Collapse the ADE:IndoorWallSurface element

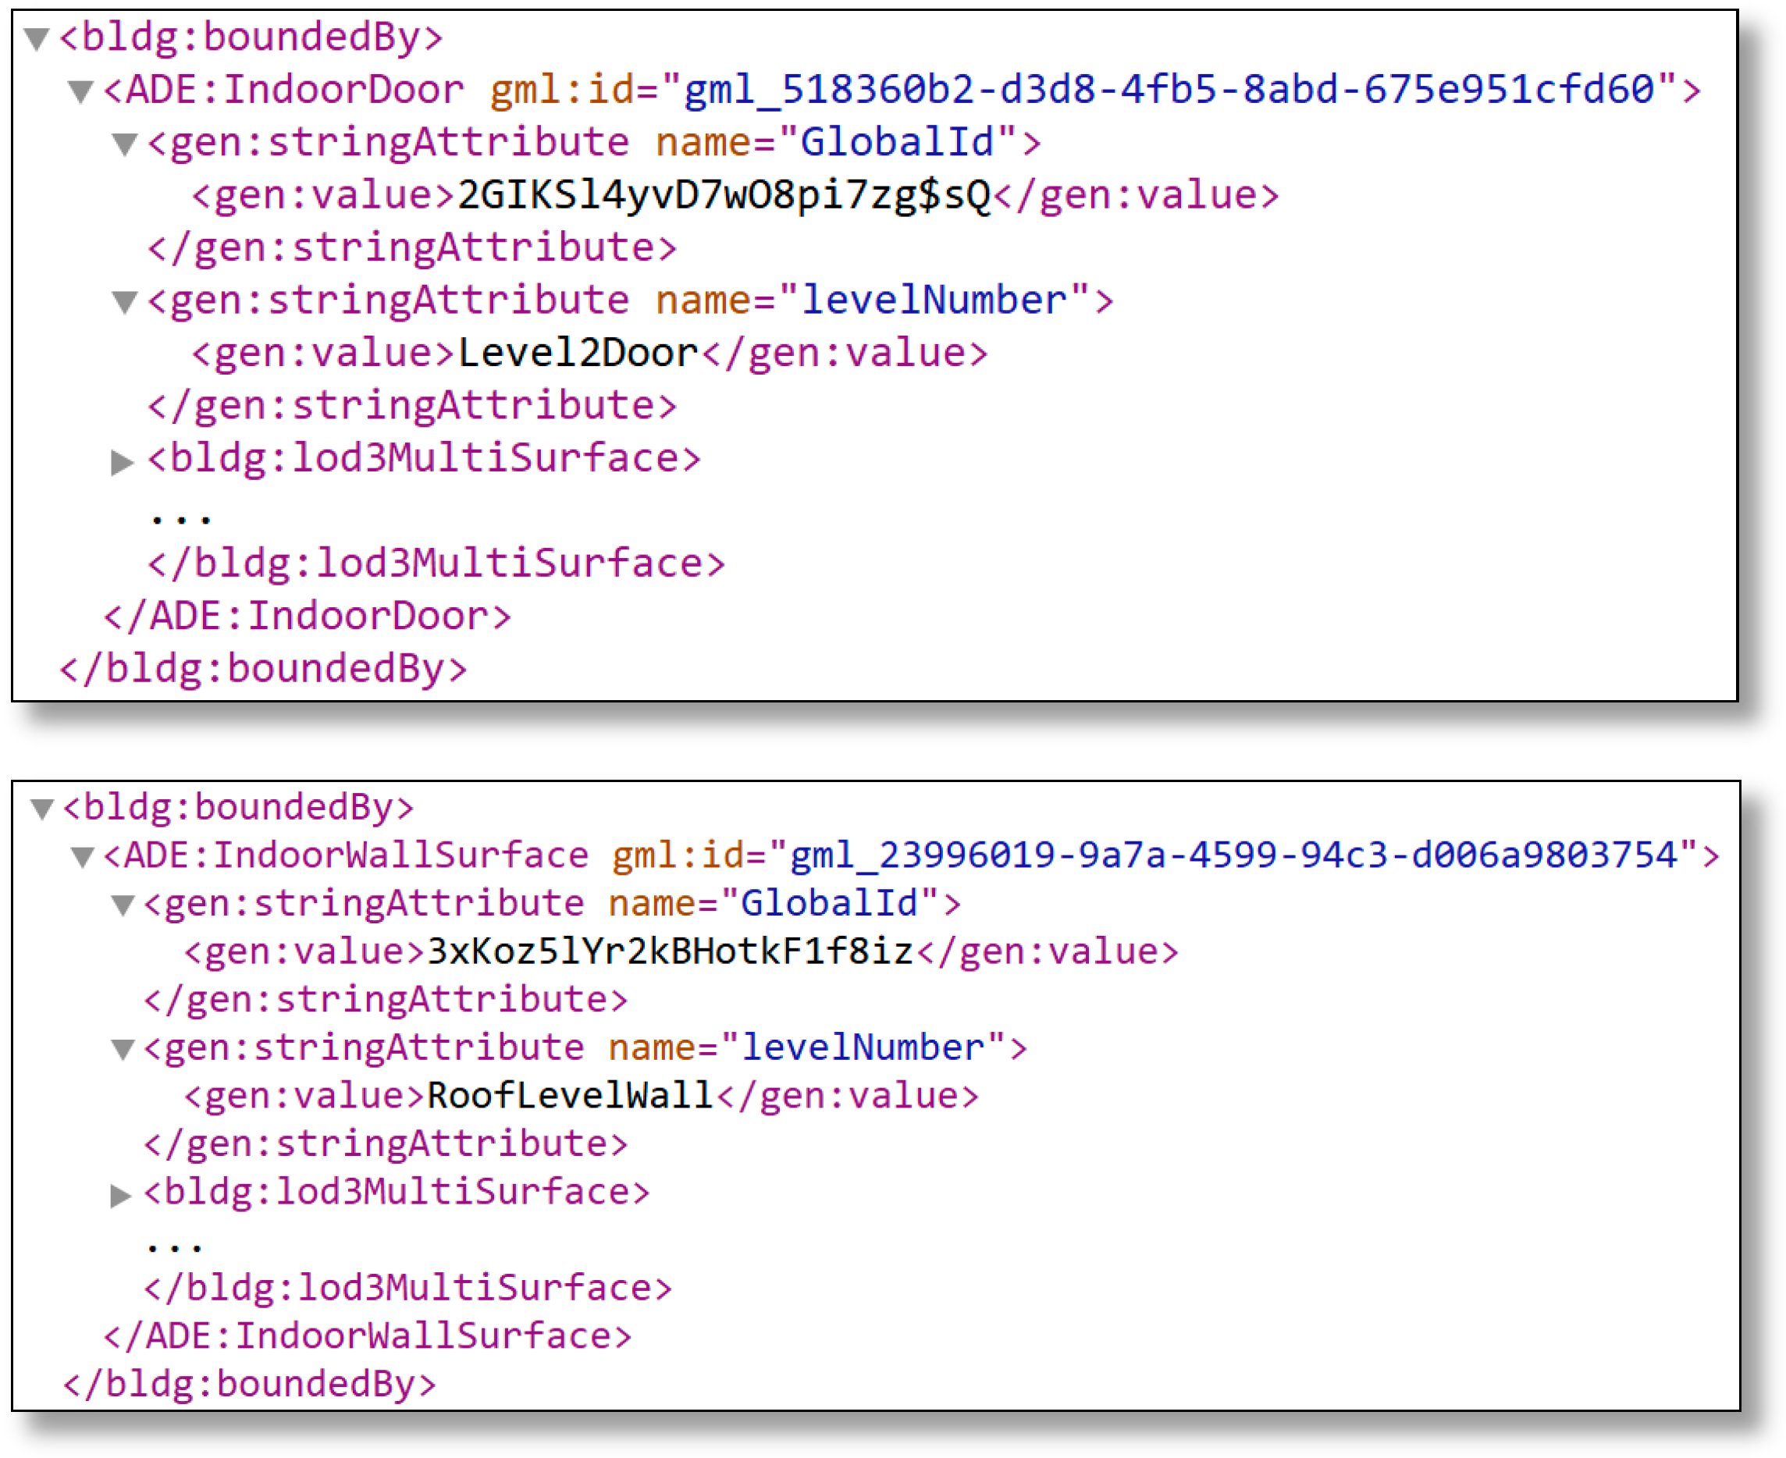tap(82, 858)
